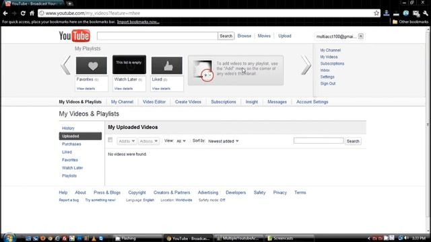Switch to the Messages tab

[277, 102]
